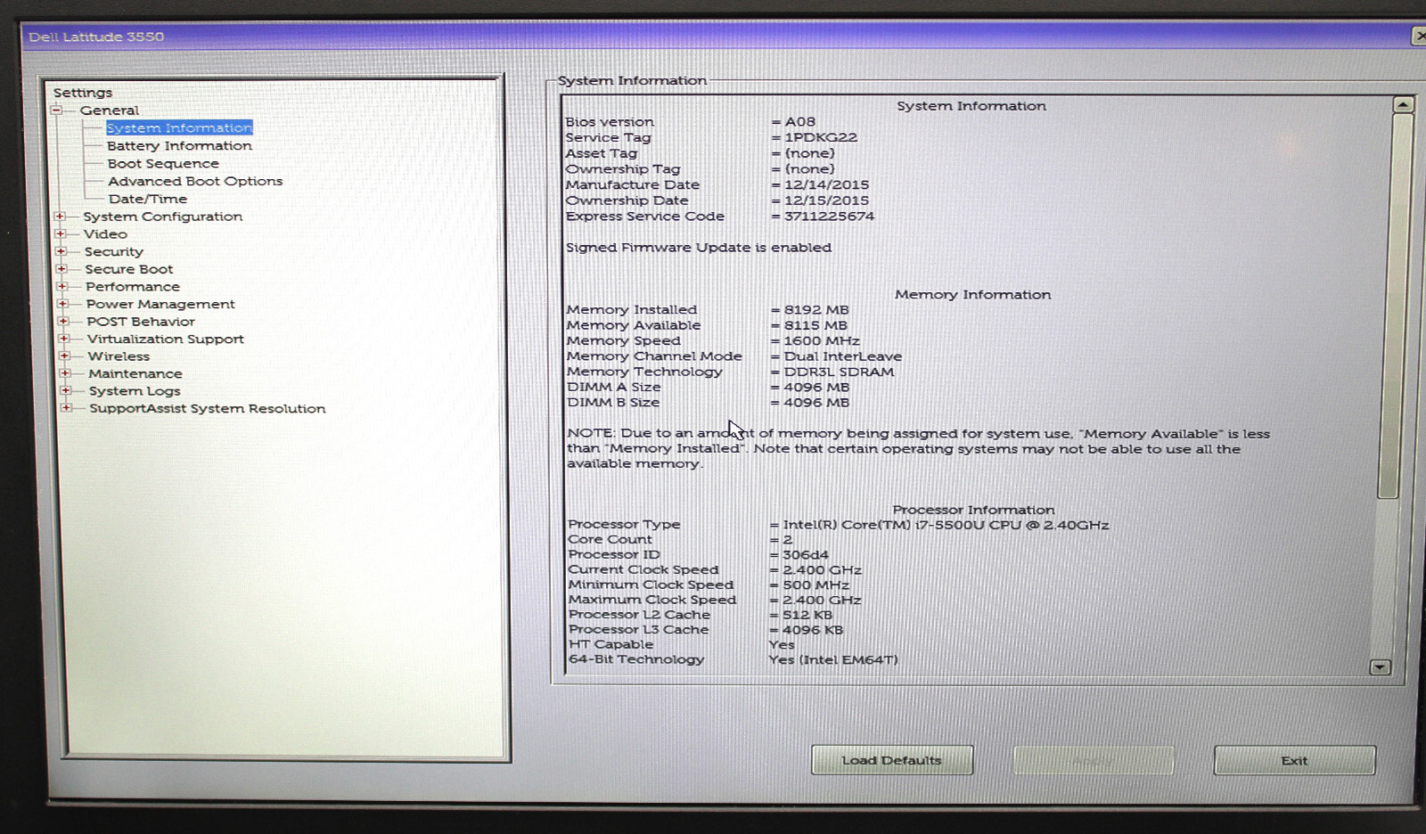
Task: Expand the System Logs node
Action: tap(65, 391)
